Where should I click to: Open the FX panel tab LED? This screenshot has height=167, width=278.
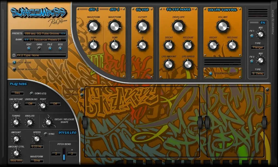tap(267, 90)
